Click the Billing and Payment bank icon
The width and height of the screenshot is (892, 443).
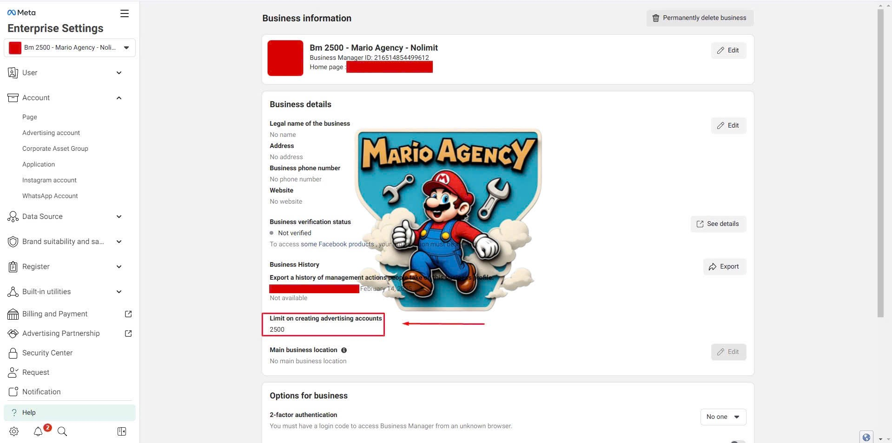(x=13, y=314)
